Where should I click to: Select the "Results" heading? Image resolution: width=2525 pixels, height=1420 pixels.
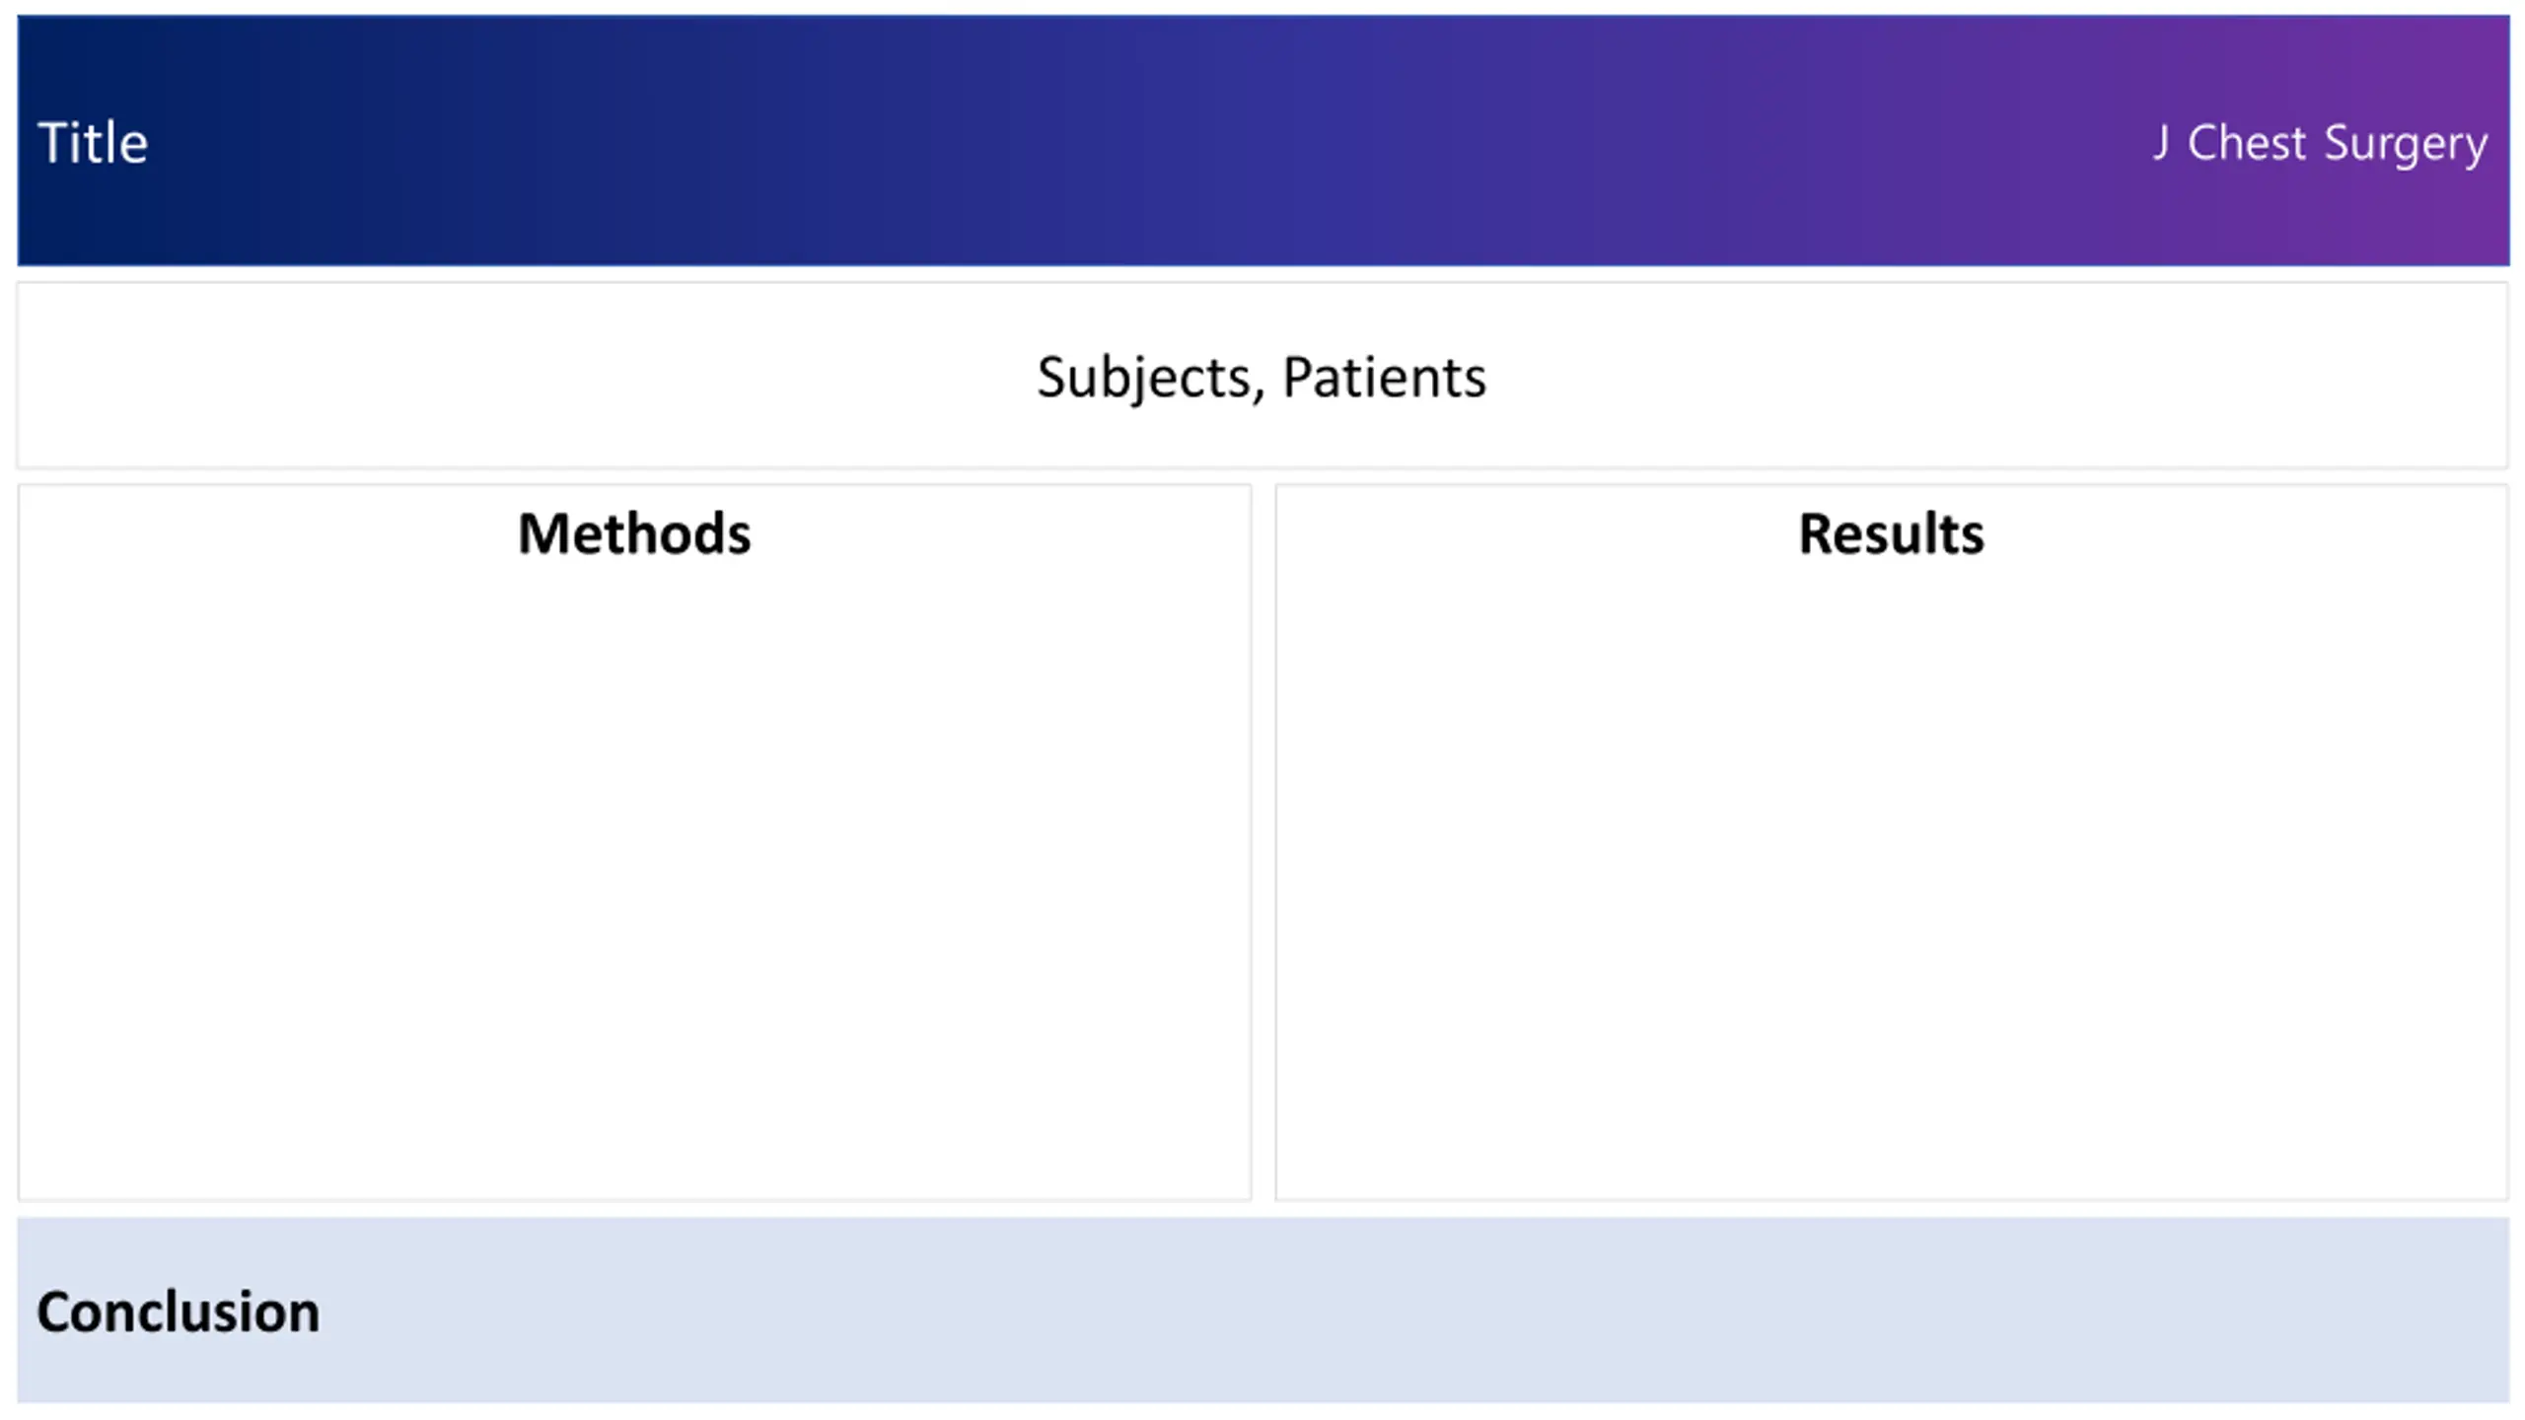[1891, 533]
